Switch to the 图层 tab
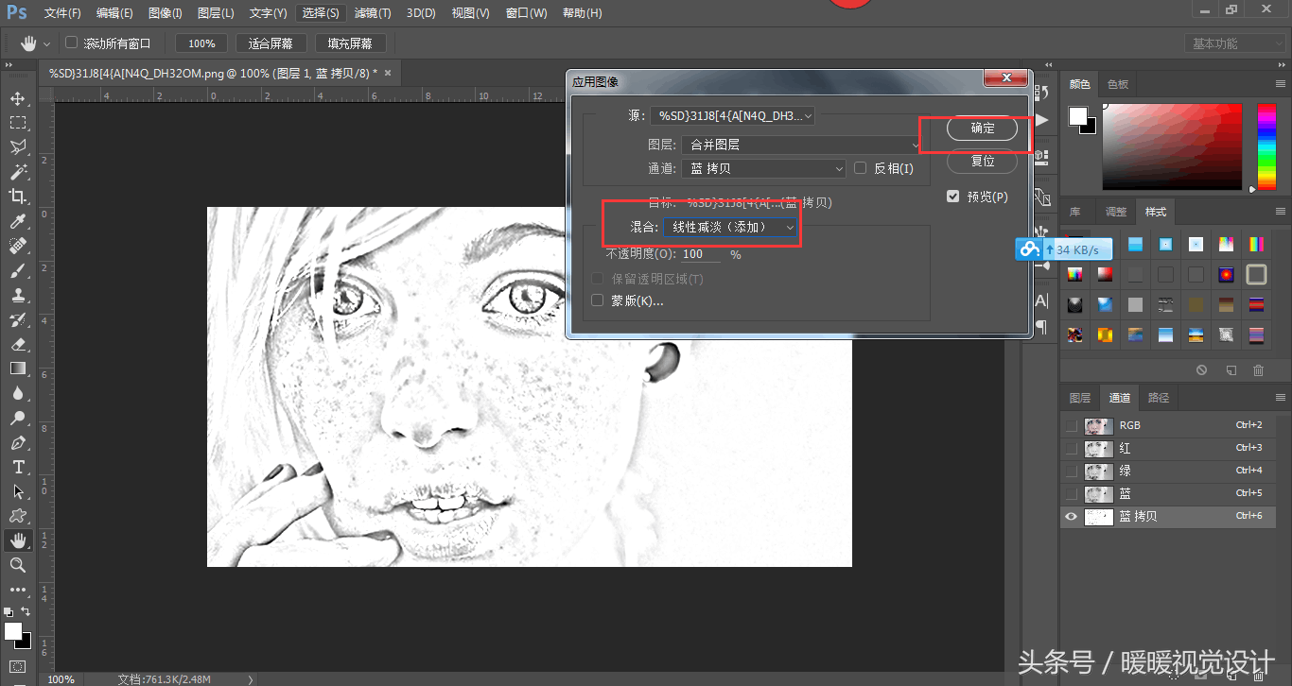This screenshot has width=1292, height=686. (1080, 398)
